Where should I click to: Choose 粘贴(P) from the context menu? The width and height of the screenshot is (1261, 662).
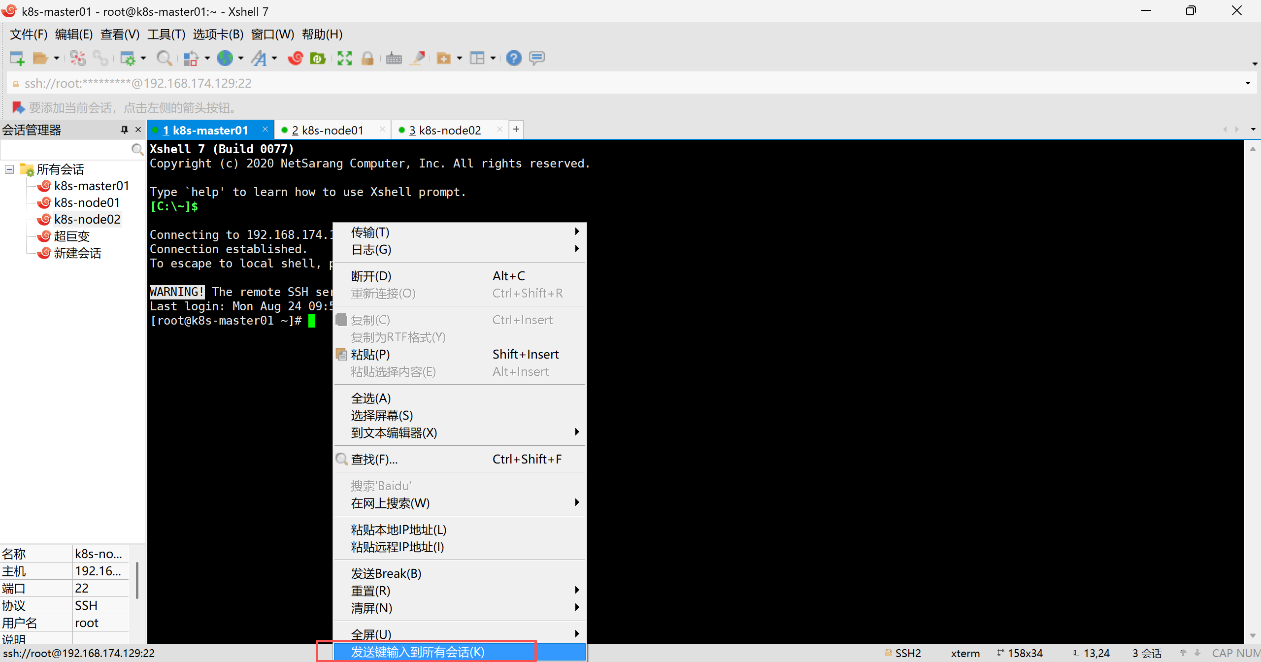click(460, 354)
